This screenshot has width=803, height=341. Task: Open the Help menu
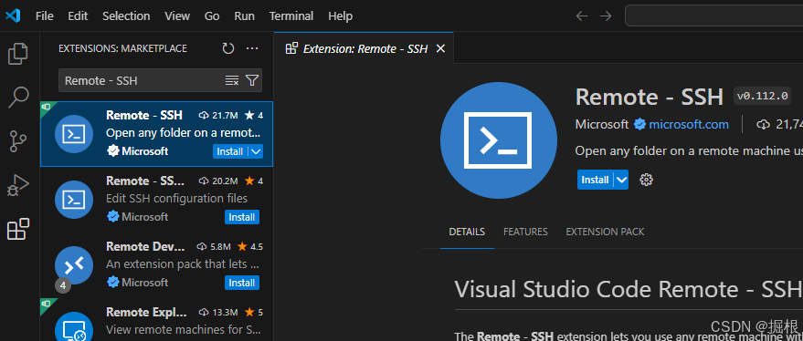[x=340, y=15]
